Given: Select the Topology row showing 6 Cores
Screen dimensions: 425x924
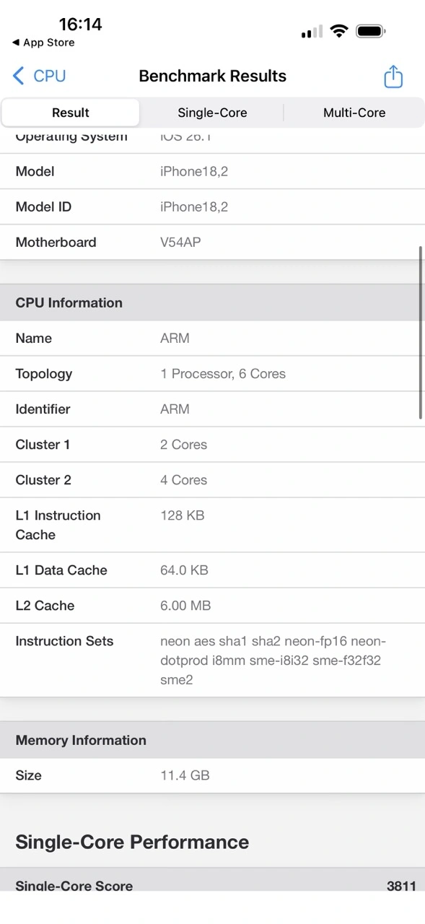Looking at the screenshot, I should (x=212, y=374).
